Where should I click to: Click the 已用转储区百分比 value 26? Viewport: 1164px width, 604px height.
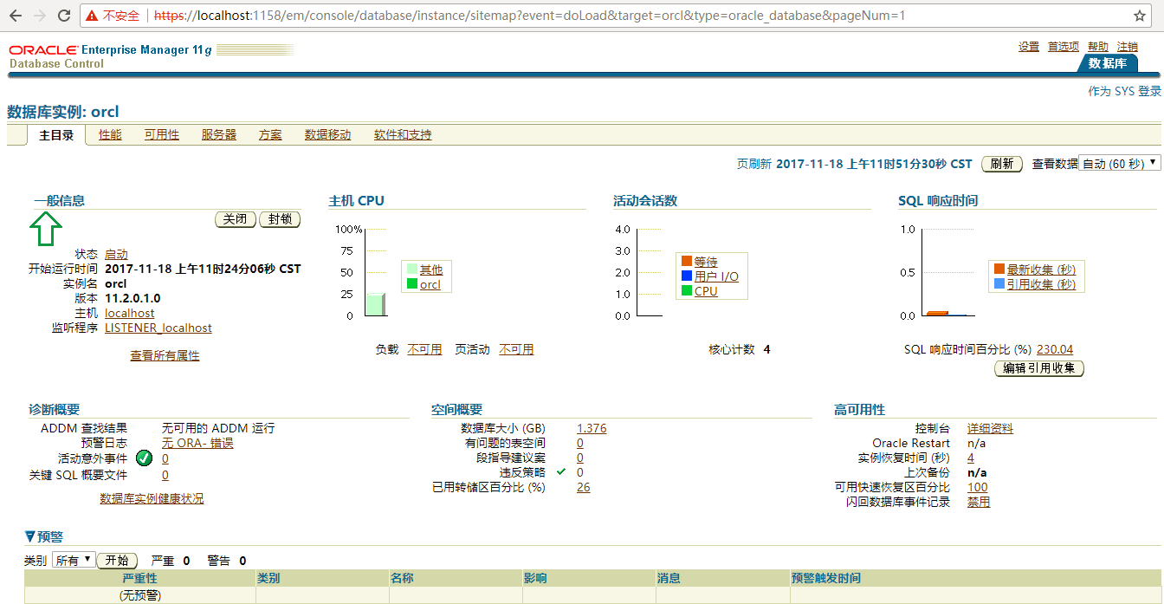click(584, 487)
